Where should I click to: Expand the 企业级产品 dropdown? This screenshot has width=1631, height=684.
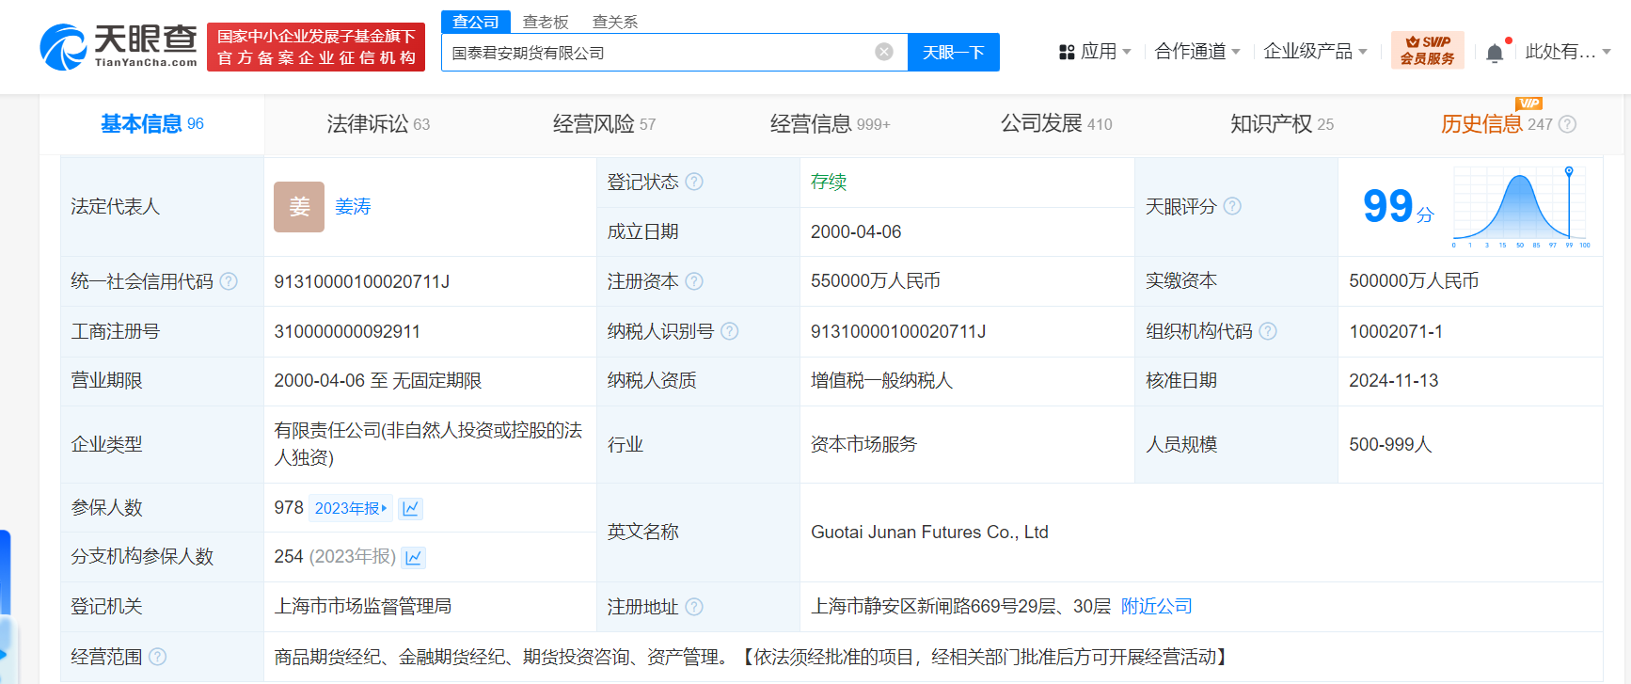click(1314, 52)
